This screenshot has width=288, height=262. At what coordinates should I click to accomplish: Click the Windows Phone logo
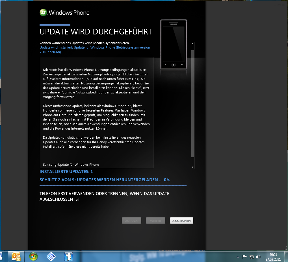click(x=64, y=12)
